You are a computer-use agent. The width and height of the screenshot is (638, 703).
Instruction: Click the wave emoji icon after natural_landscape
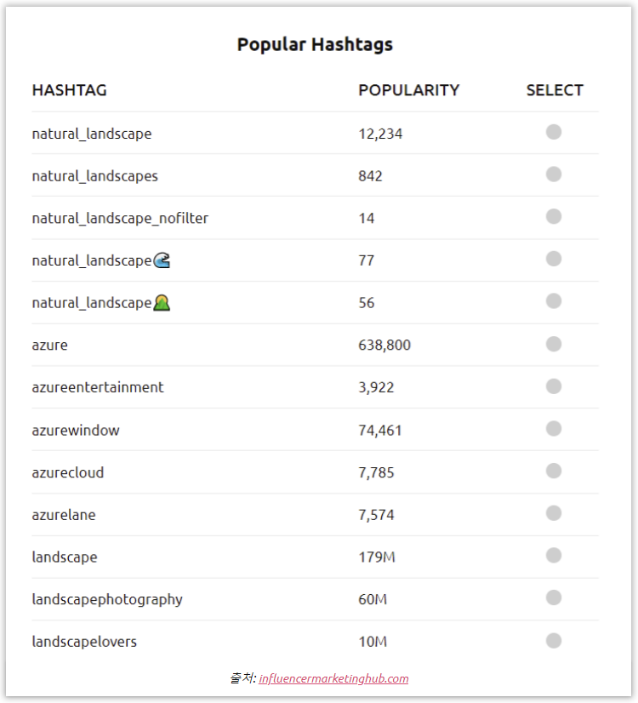click(162, 260)
